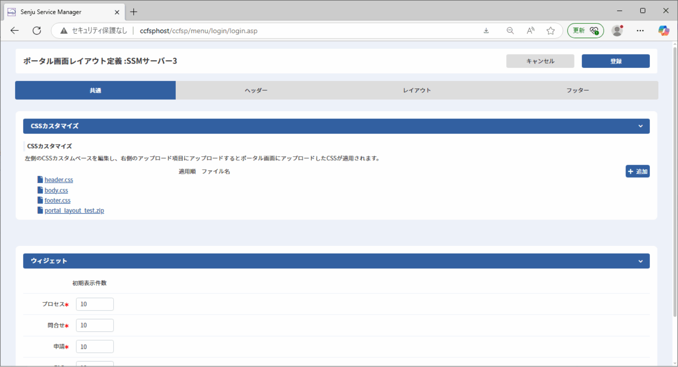Click the 登録 button
Viewport: 678px width, 367px height.
point(616,61)
